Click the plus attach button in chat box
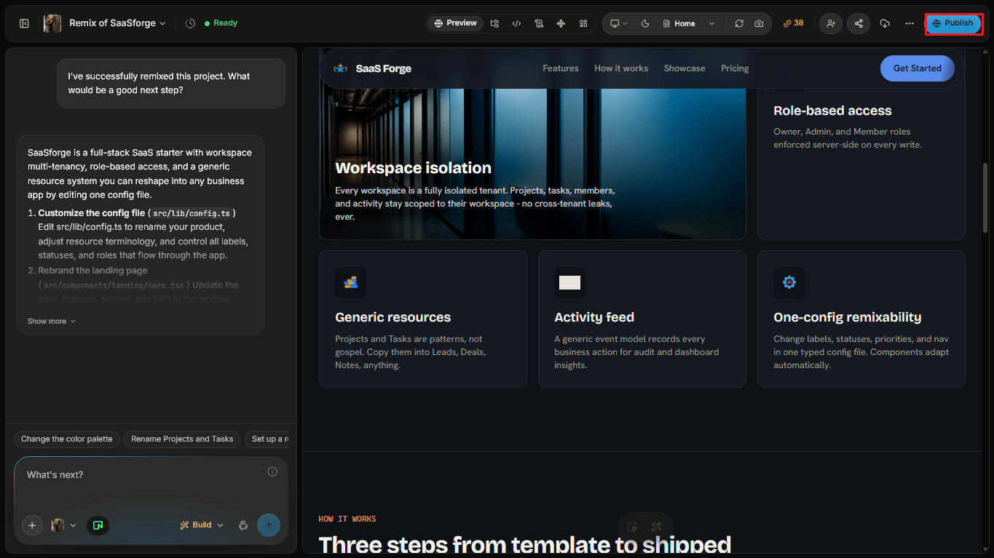 [x=32, y=525]
